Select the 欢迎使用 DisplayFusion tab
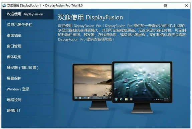This screenshot has width=192, height=129. pos(27,14)
